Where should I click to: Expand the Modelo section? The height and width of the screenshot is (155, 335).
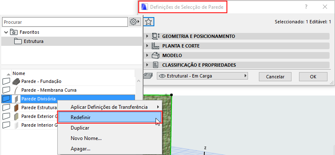147,55
